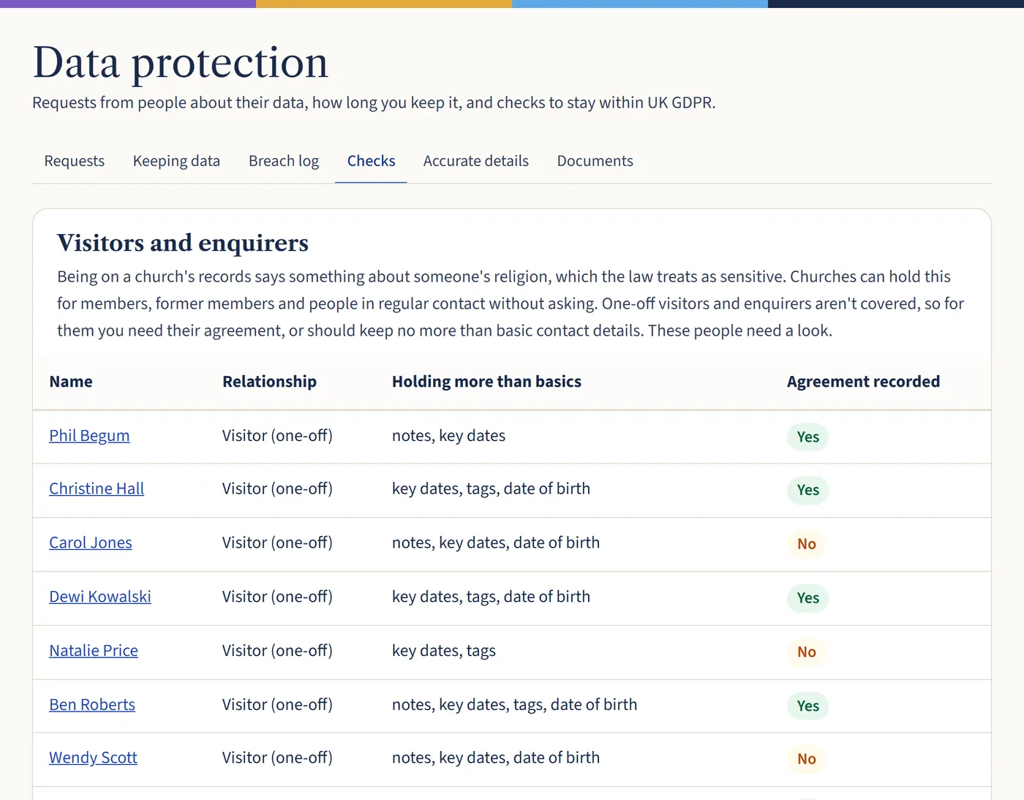Switch to the Keeping data tab
Screen dimensions: 1024x800
click(x=176, y=161)
